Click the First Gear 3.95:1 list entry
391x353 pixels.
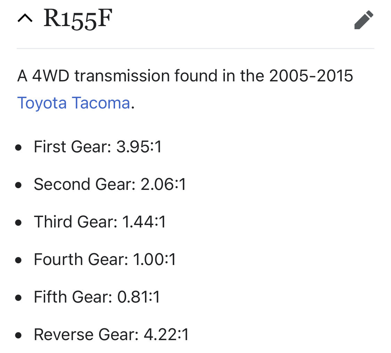98,147
